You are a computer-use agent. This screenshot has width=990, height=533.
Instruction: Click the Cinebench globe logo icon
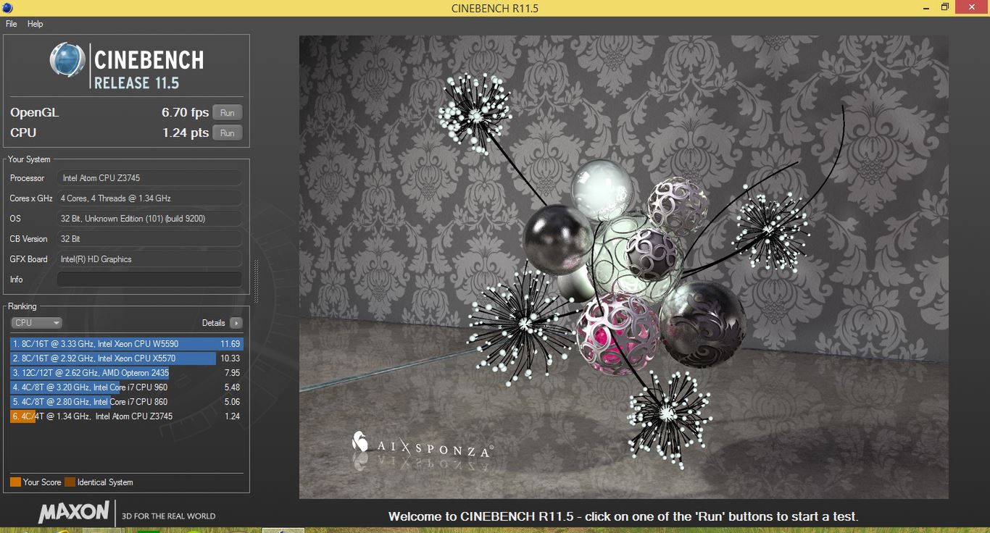click(x=67, y=60)
